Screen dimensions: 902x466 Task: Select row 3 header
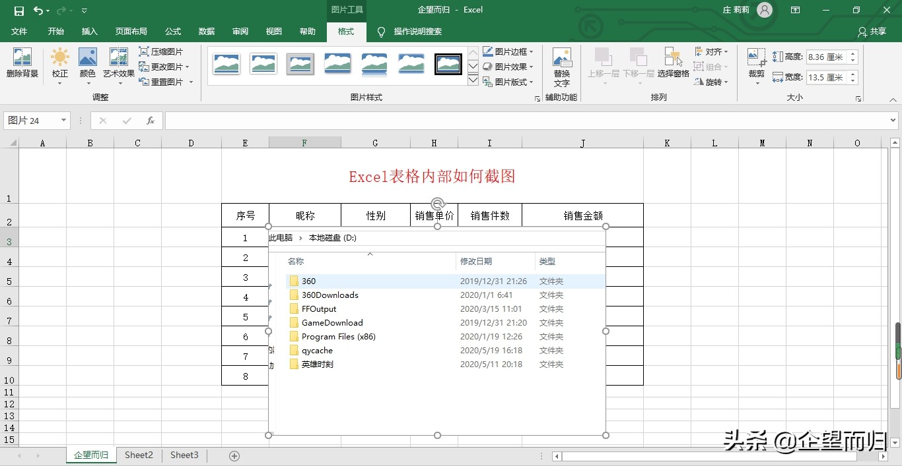click(9, 238)
